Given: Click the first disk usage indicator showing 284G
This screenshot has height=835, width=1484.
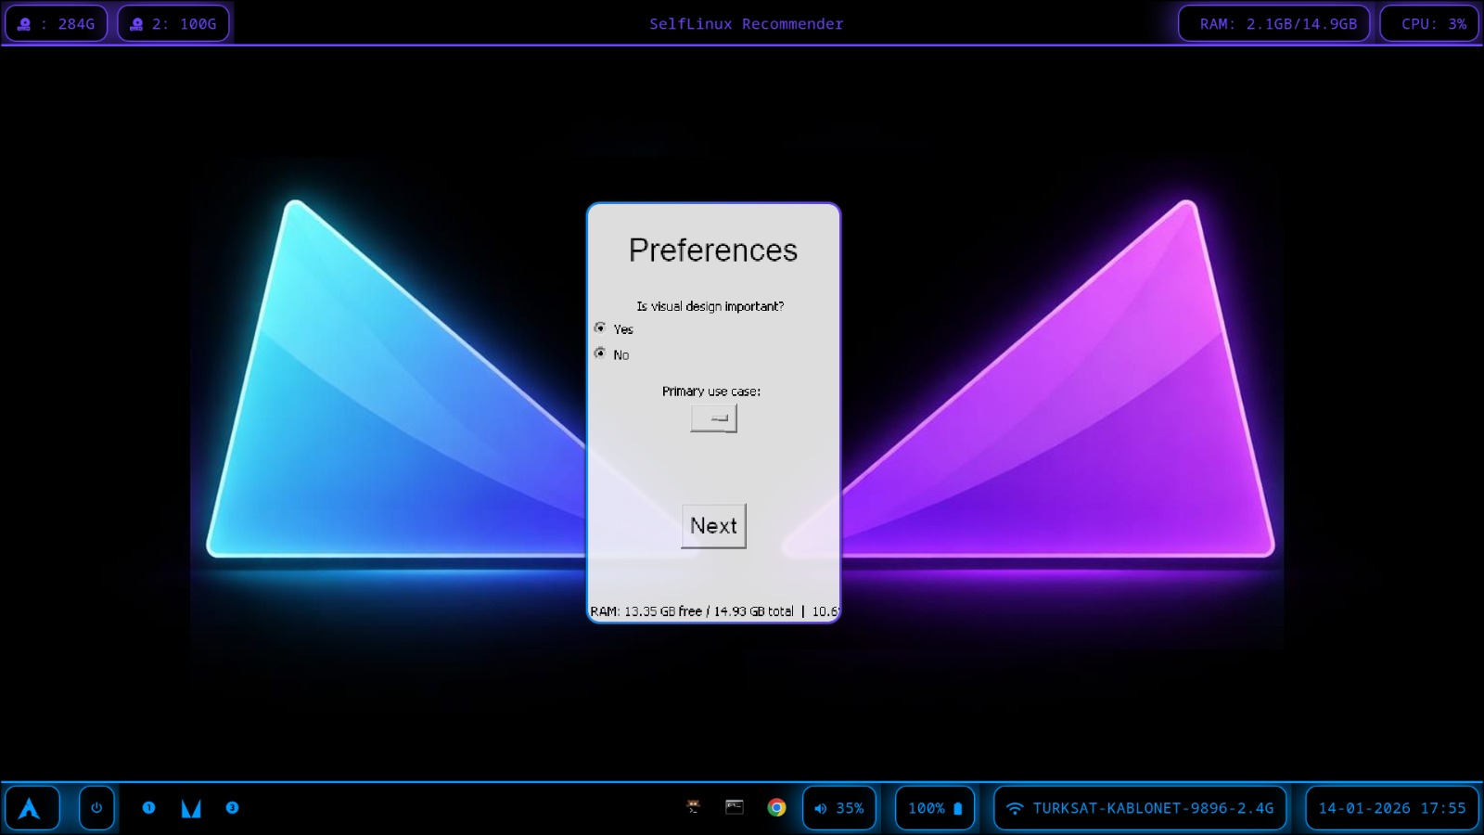Looking at the screenshot, I should click(56, 23).
